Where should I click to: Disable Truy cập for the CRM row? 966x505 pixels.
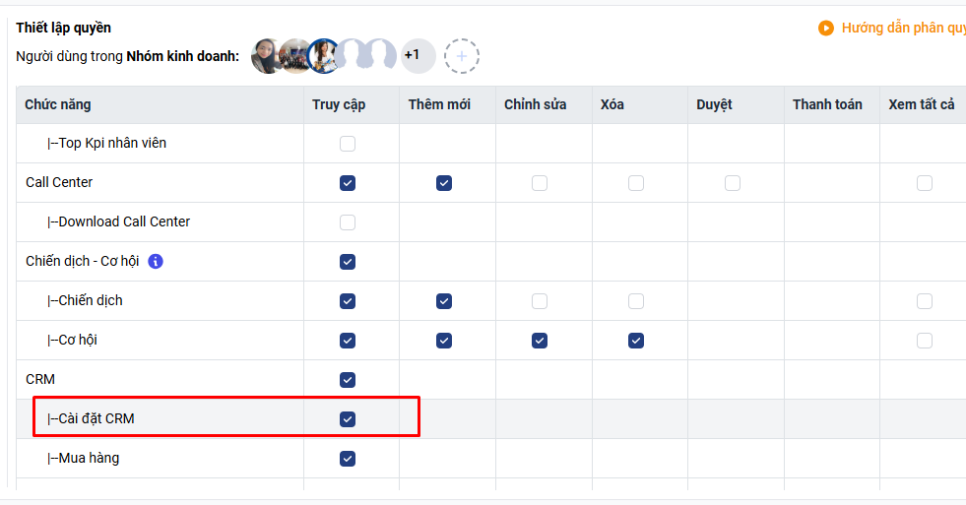coord(348,380)
